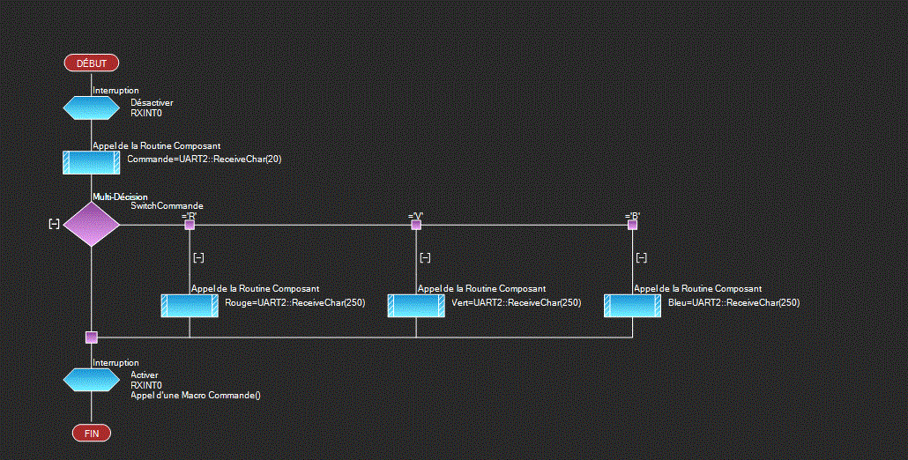Click the SwitchCommande label text
The width and height of the screenshot is (908, 460).
(x=167, y=206)
